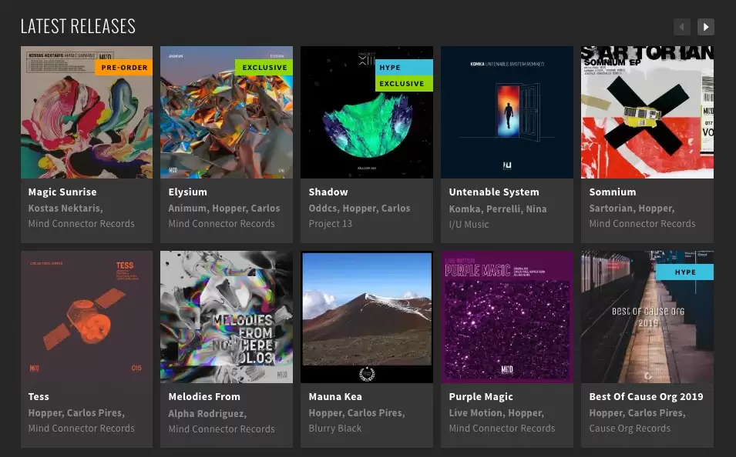736x457 pixels.
Task: Open the Mauna Kea mountain cover
Action: pyautogui.click(x=367, y=317)
